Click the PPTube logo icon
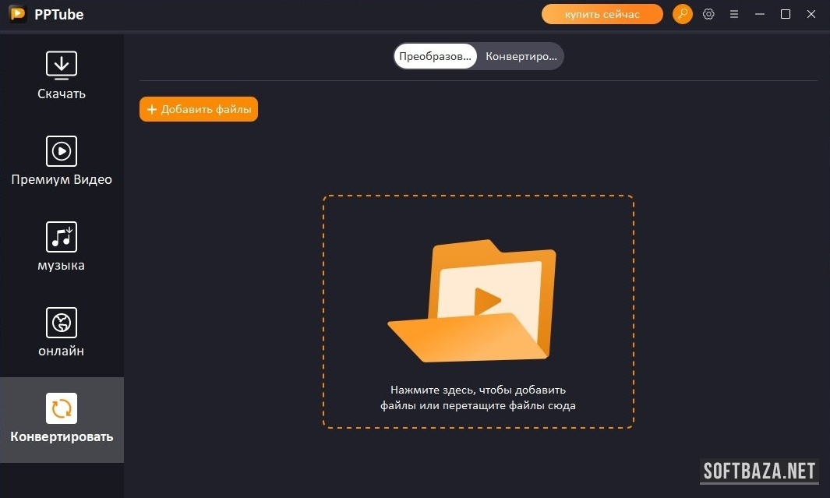The width and height of the screenshot is (830, 498). pos(18,14)
